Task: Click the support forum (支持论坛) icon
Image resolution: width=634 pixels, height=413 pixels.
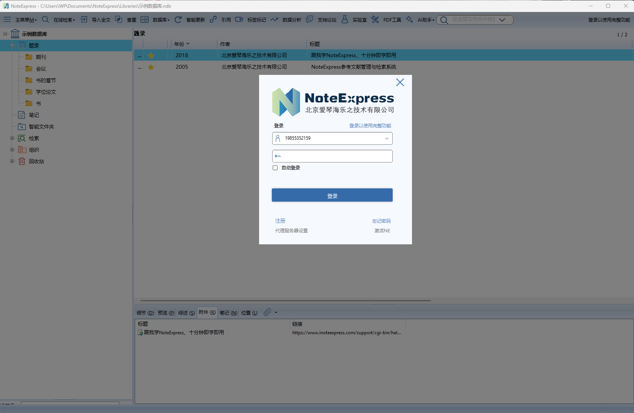Action: (x=309, y=19)
